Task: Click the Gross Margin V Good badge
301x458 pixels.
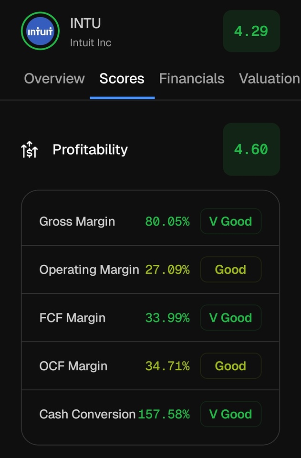Action: click(x=230, y=221)
